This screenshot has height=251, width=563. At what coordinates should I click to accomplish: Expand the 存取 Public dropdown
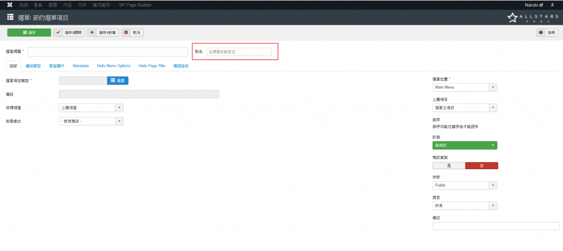[465, 186]
